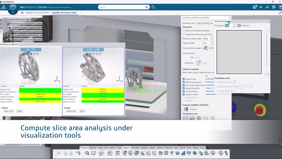
Task: Uncheck the Height of product criterion
Action: tap(184, 88)
